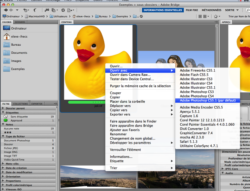Collapse the Notes filter section
This screenshot has height=191, width=250.
[3, 124]
